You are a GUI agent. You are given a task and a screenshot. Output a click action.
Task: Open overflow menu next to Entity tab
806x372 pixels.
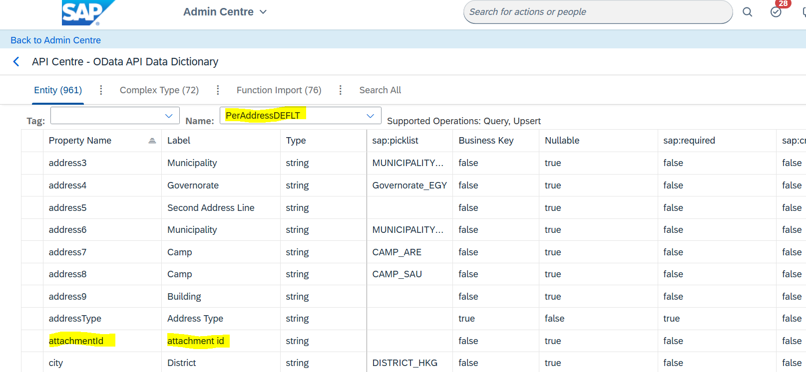(x=101, y=90)
